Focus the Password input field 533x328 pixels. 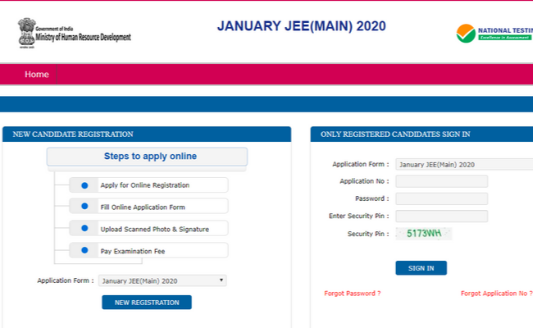pyautogui.click(x=441, y=198)
